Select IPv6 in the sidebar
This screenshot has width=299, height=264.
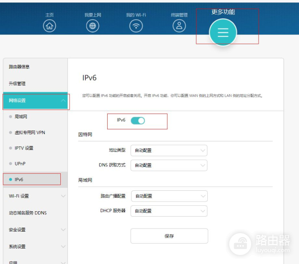coord(35,179)
